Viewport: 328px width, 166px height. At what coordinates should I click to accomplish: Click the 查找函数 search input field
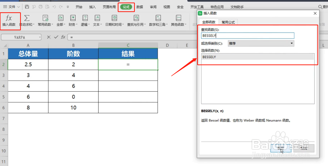click(248, 35)
